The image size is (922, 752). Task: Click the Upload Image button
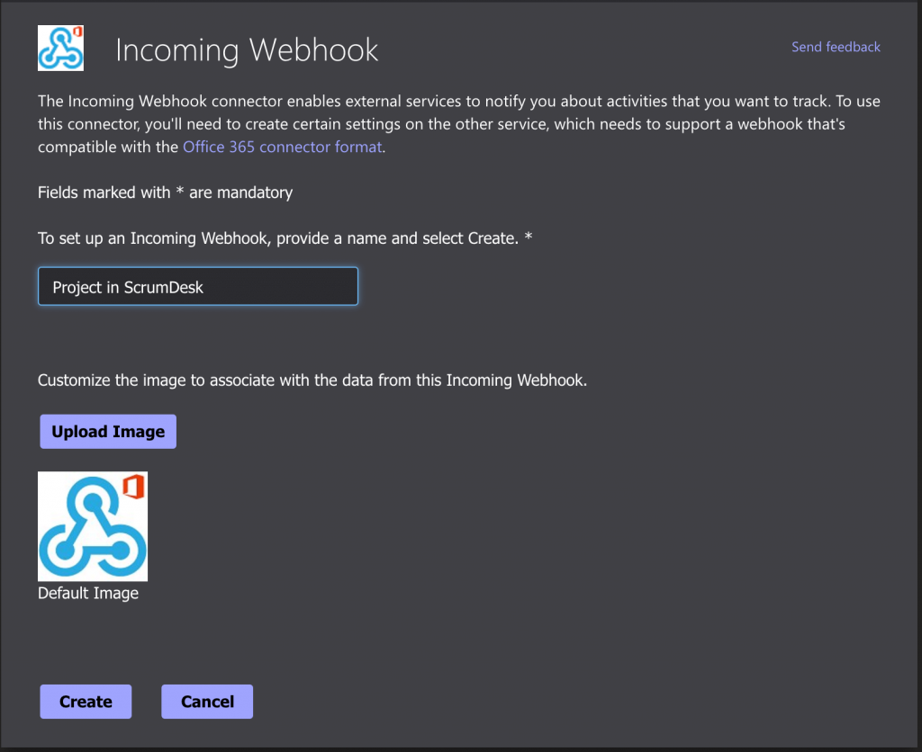(107, 431)
